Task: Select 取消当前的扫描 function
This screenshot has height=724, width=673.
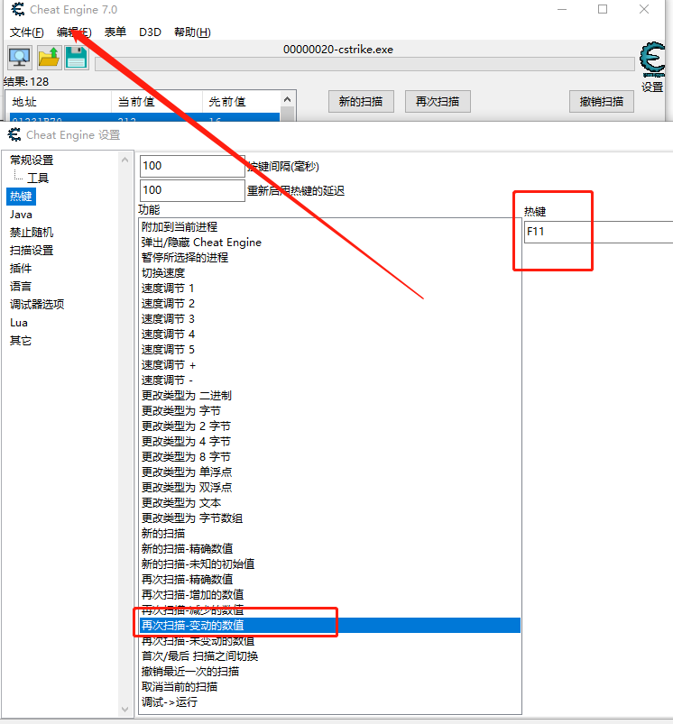Action: click(x=180, y=687)
